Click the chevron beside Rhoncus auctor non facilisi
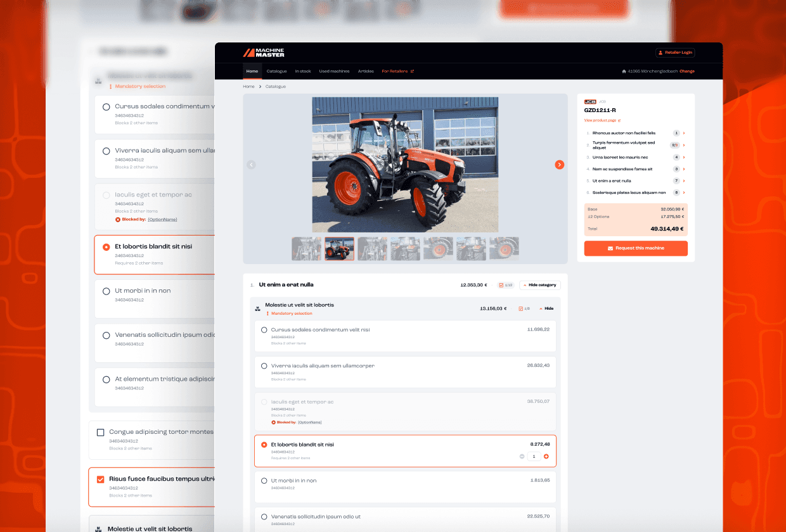This screenshot has height=532, width=786. tap(683, 133)
